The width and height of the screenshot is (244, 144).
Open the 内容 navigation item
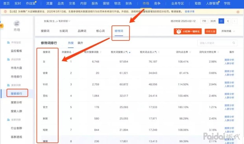(83, 4)
